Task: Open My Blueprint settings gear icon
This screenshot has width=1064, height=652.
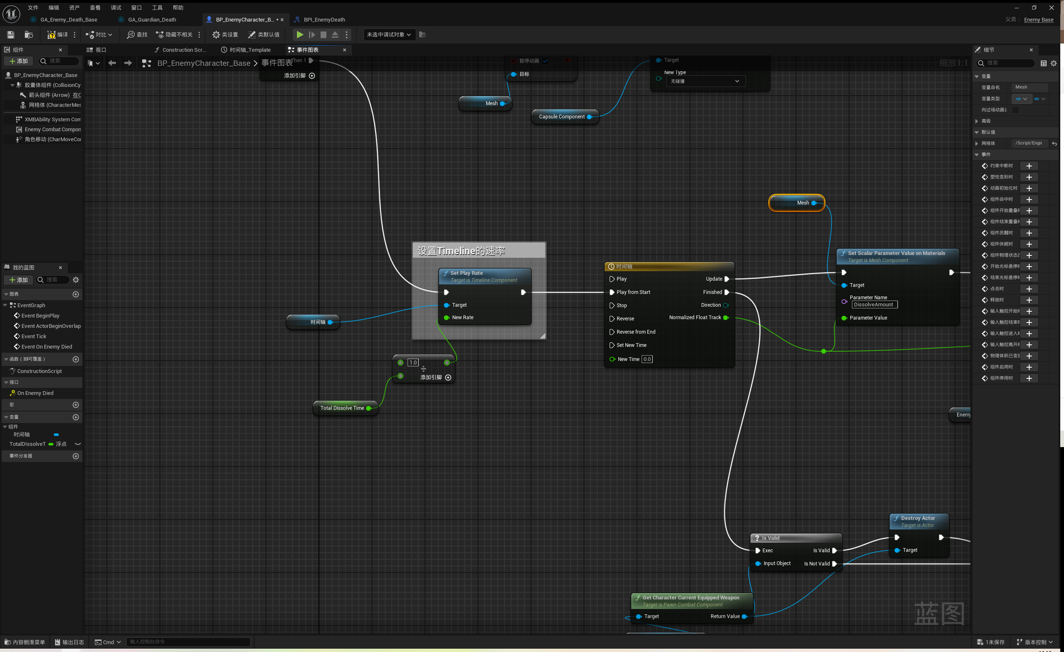Action: tap(76, 279)
